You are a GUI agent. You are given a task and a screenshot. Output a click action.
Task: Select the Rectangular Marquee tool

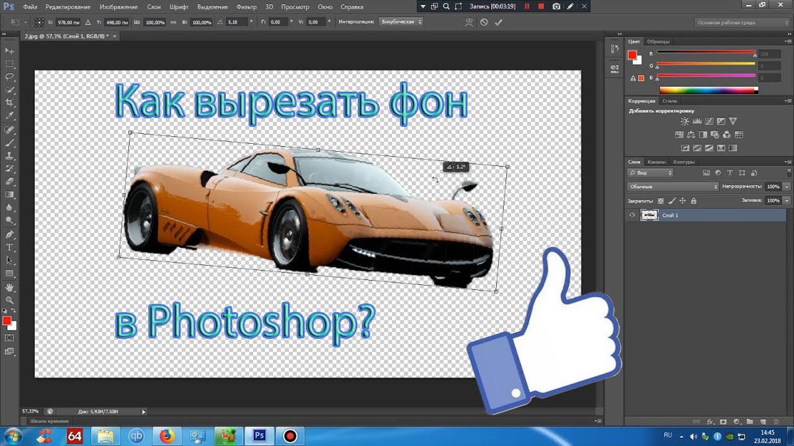coord(9,64)
